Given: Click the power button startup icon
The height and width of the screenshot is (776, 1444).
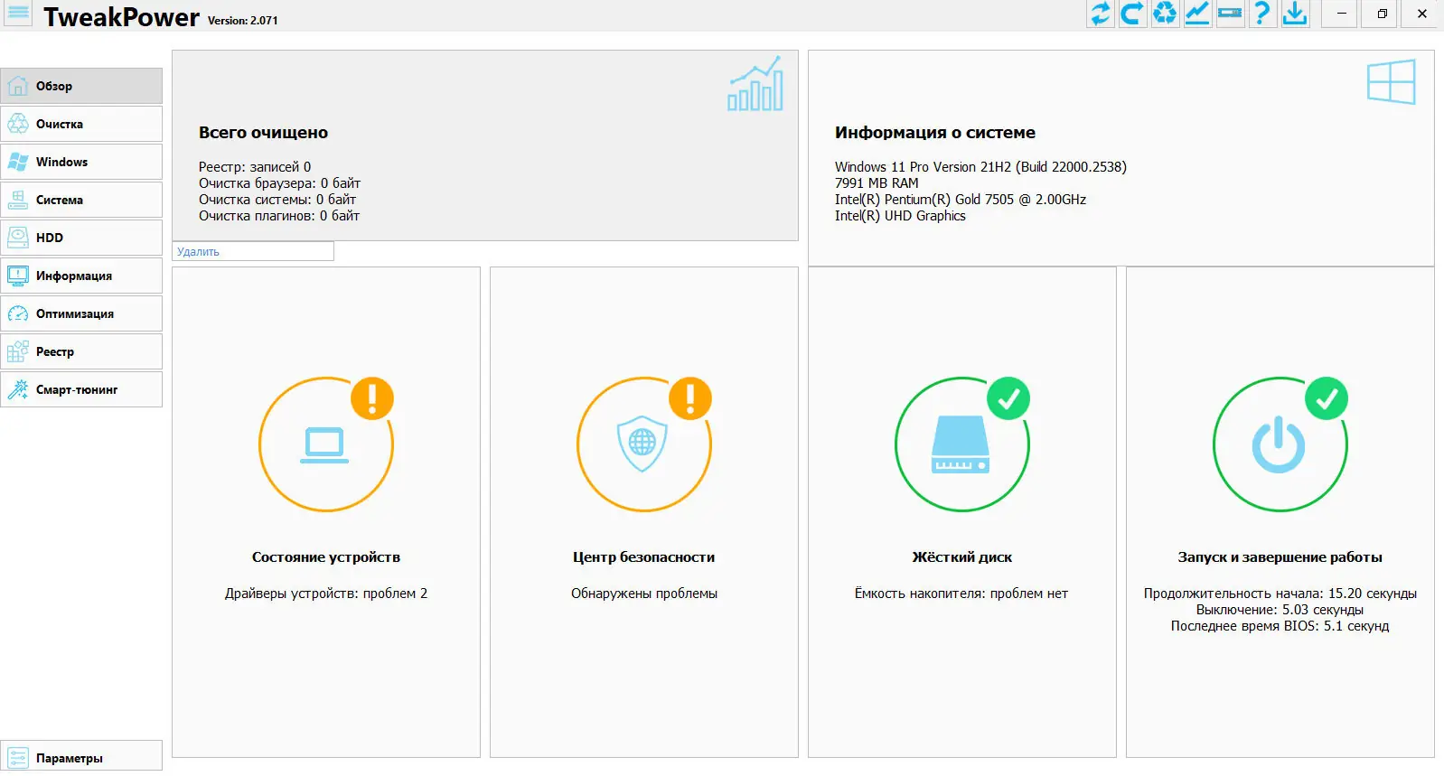Looking at the screenshot, I should click(x=1279, y=444).
